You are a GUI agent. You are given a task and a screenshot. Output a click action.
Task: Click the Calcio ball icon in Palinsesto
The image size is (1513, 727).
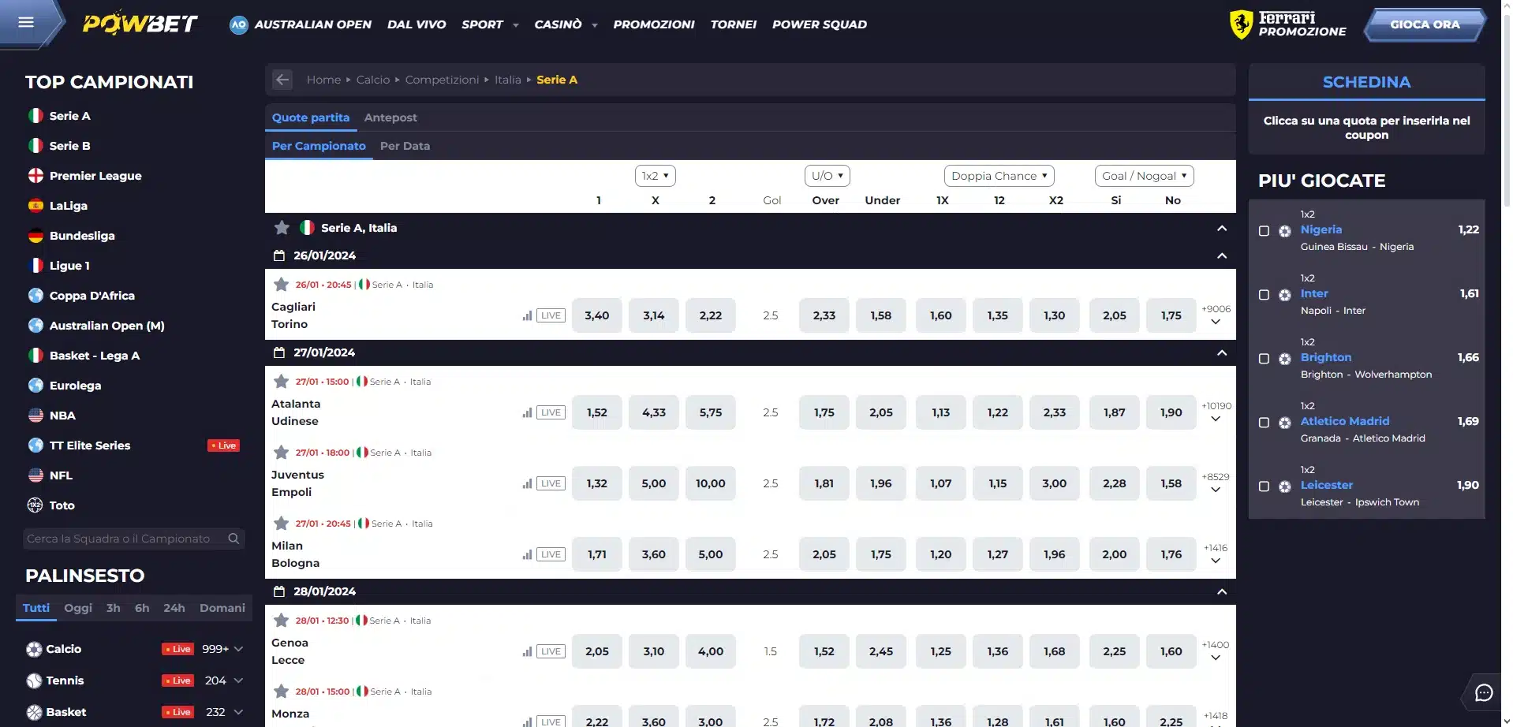(34, 649)
